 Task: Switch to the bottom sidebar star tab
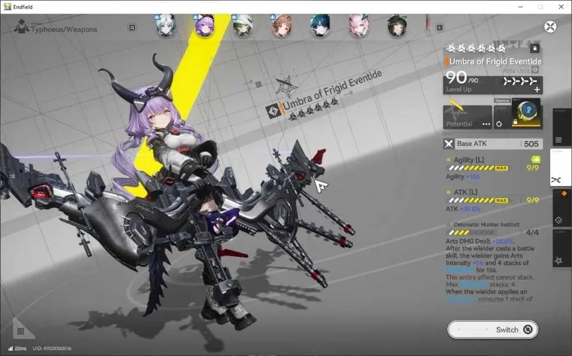[558, 260]
